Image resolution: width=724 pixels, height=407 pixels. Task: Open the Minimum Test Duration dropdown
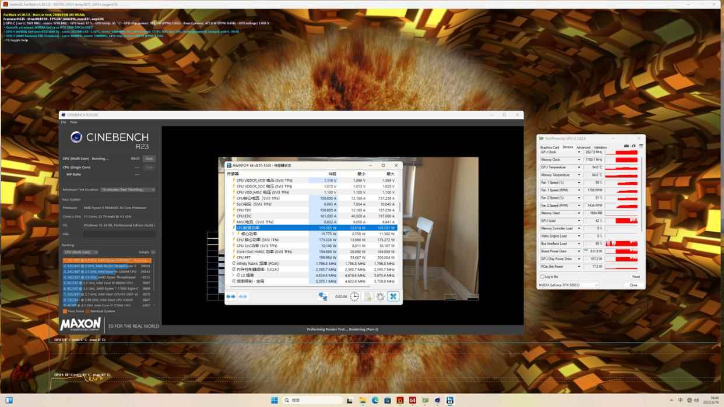pyautogui.click(x=128, y=190)
